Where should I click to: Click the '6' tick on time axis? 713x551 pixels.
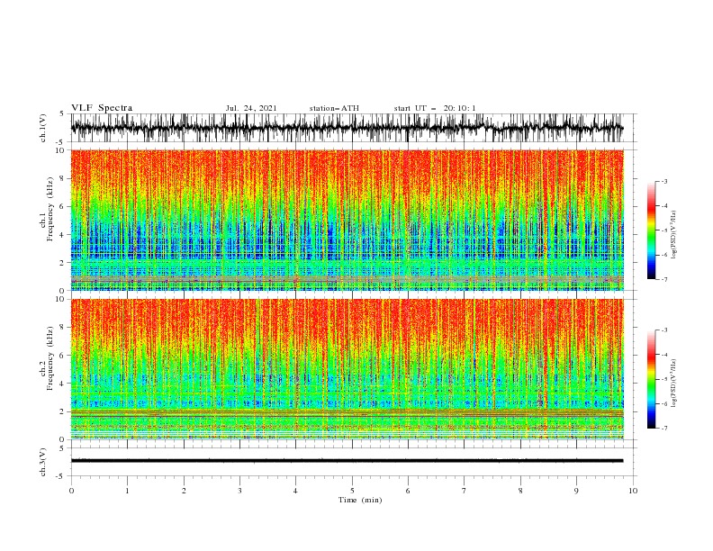pos(408,491)
